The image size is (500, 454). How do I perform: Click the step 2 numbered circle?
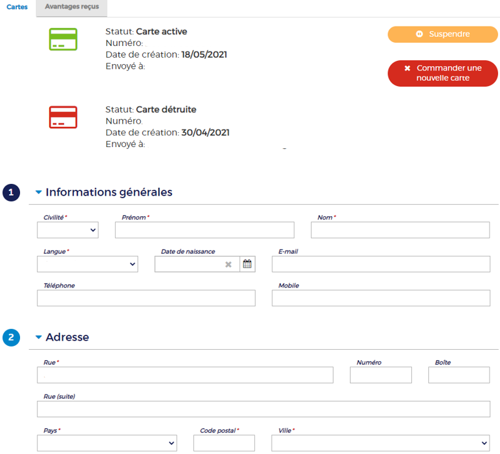(12, 337)
